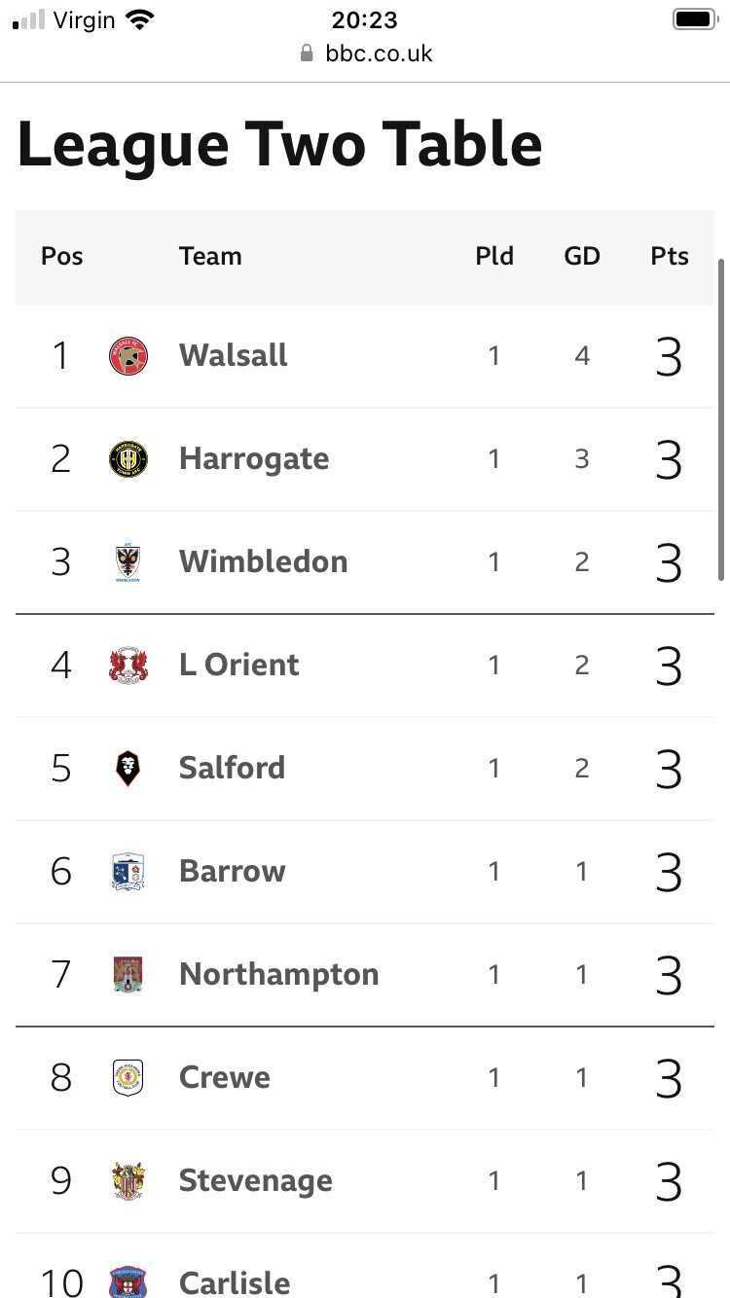The height and width of the screenshot is (1298, 730).
Task: Tap the Harrogate club crest
Action: tap(128, 459)
